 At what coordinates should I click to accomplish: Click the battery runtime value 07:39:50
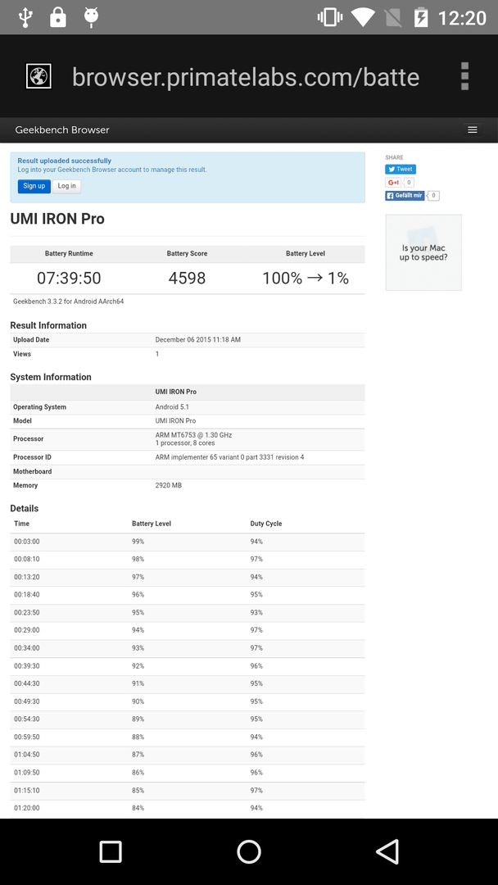pyautogui.click(x=69, y=279)
